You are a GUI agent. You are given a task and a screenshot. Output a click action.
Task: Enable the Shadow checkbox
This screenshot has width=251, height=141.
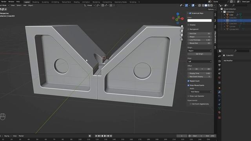coord(188,25)
